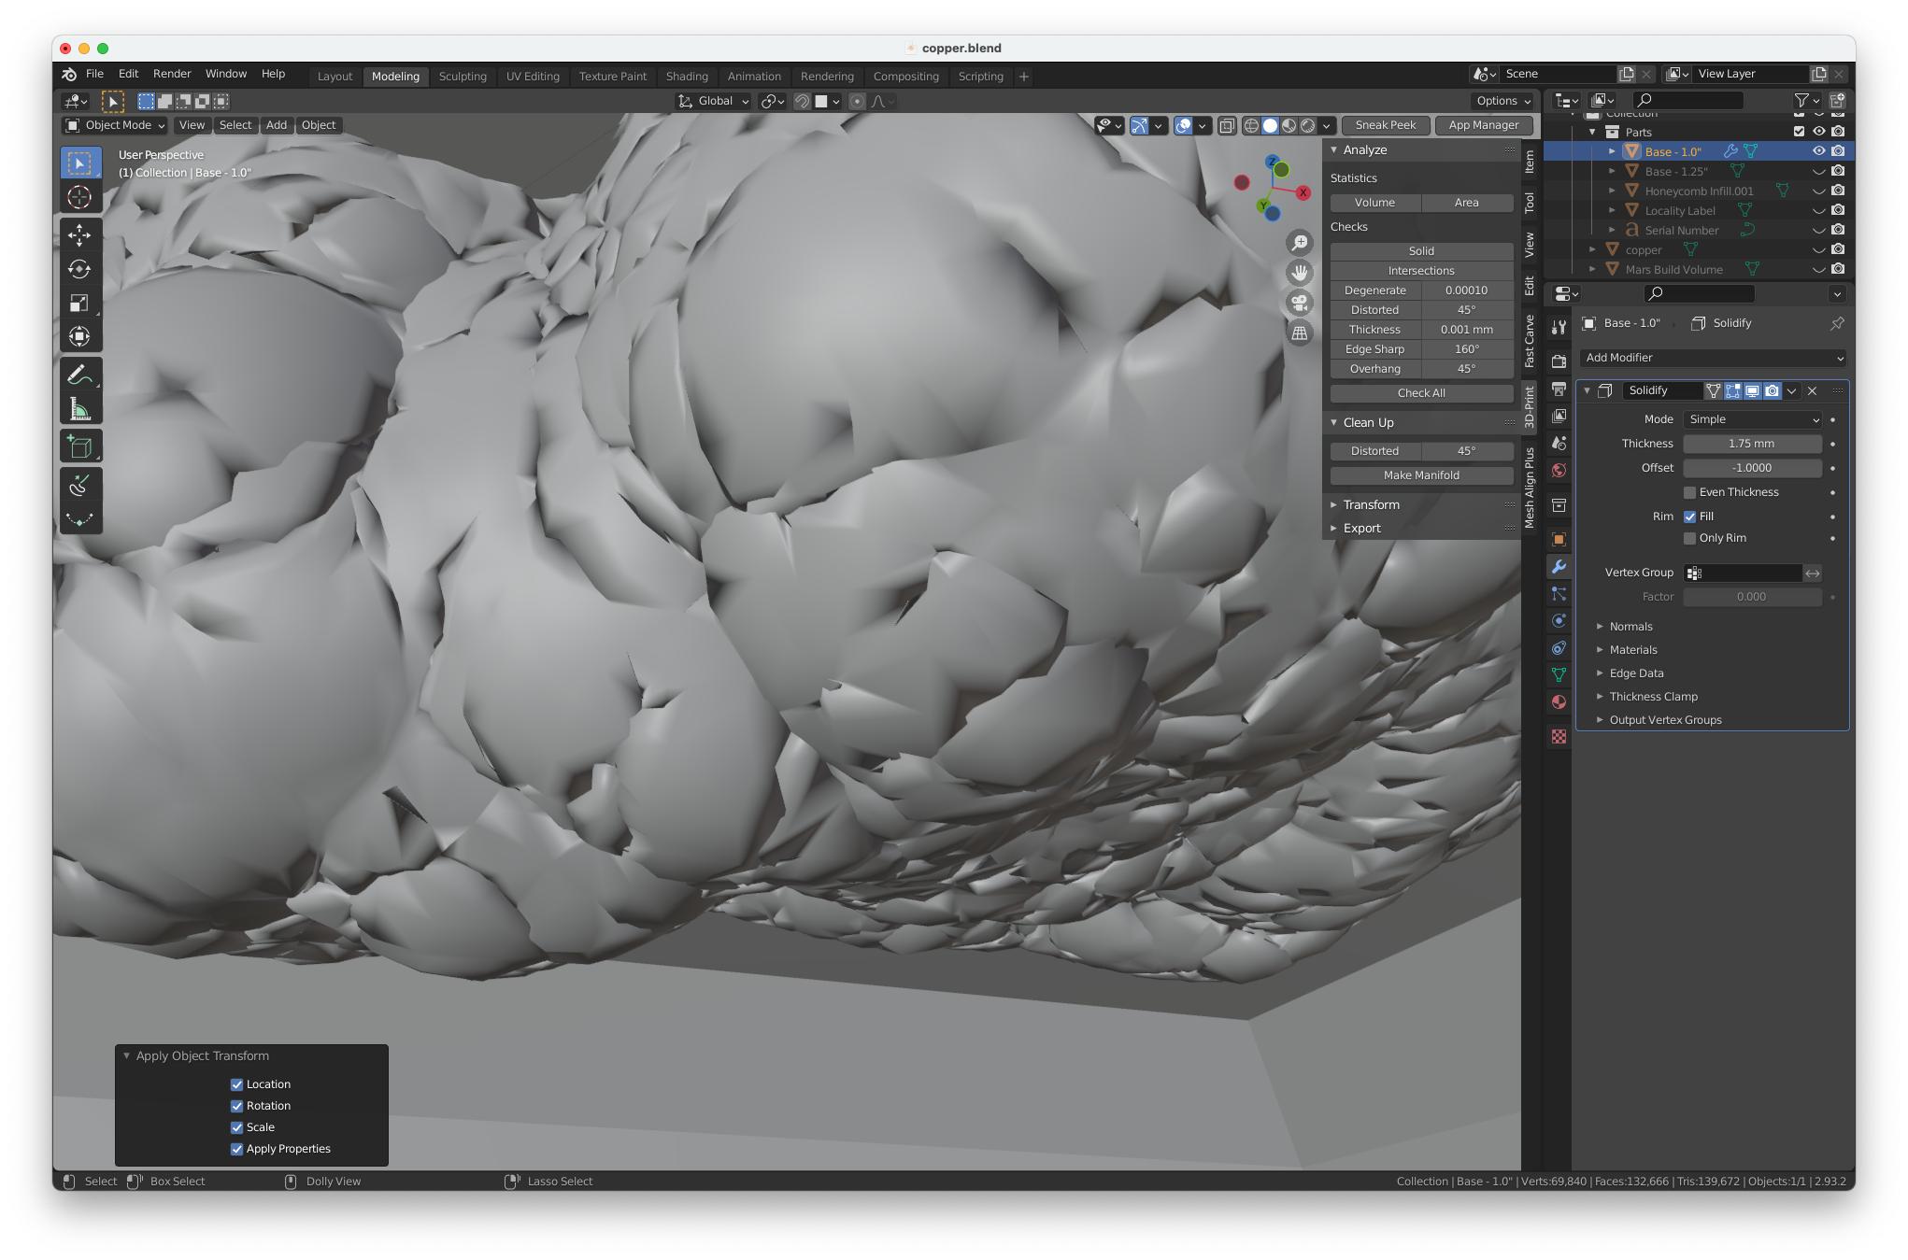Open the World properties tab icon

pyautogui.click(x=1558, y=470)
